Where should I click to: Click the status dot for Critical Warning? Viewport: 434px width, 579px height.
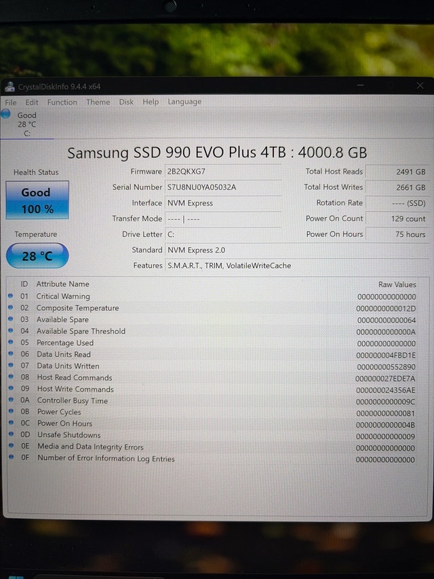point(10,295)
